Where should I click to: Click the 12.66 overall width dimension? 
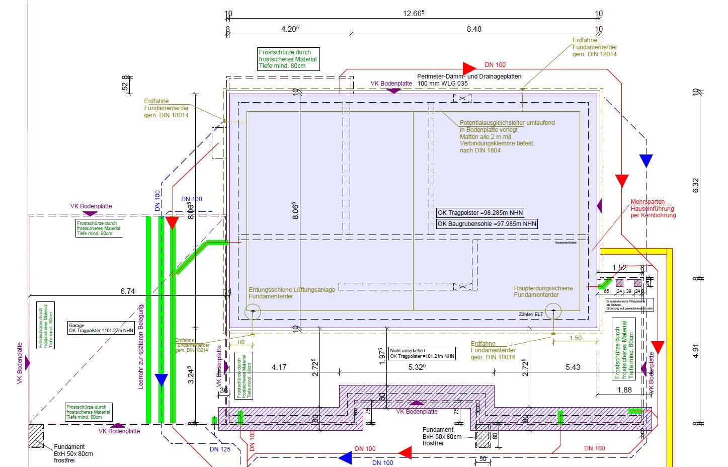click(x=413, y=14)
